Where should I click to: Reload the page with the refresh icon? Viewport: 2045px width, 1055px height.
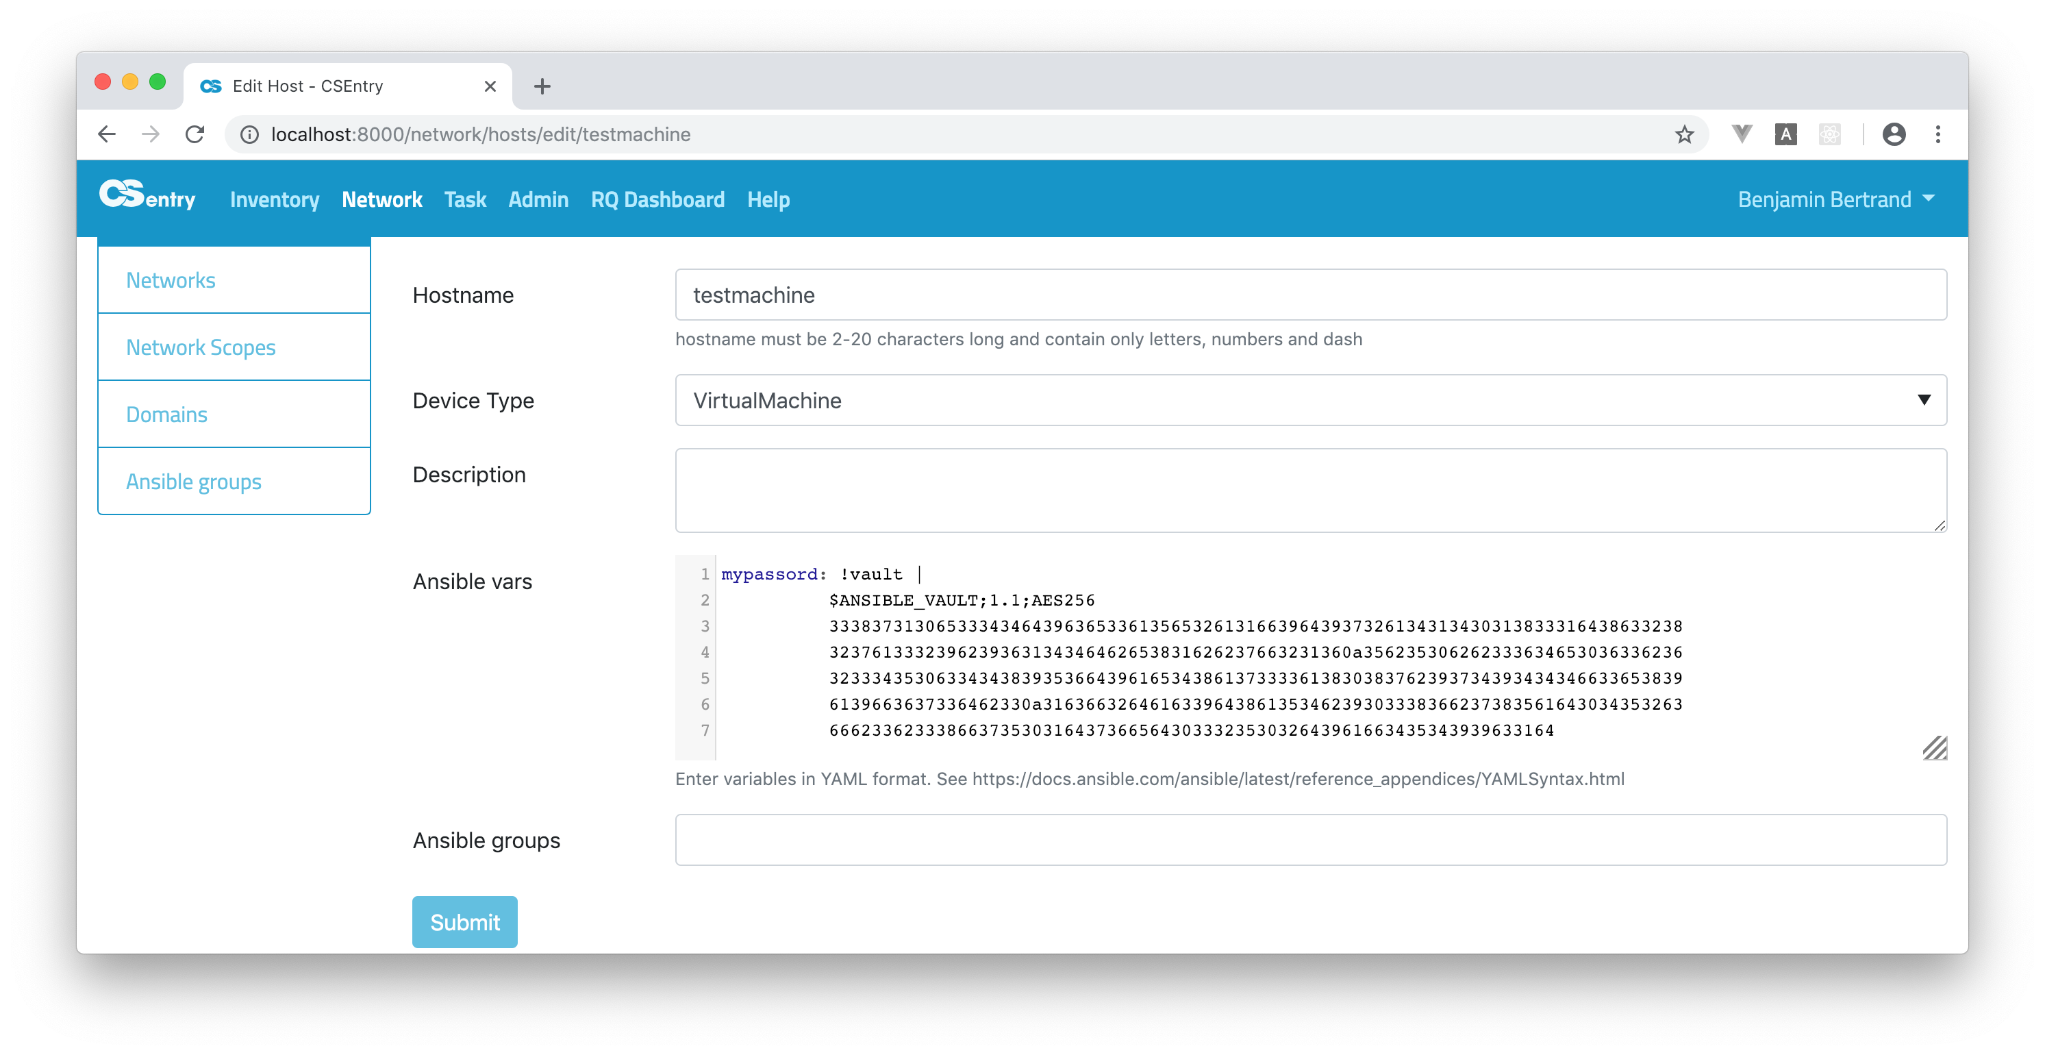pyautogui.click(x=195, y=134)
